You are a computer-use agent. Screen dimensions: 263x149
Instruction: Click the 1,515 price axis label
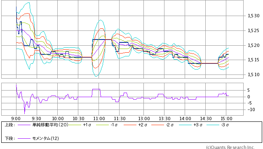[x=254, y=60]
